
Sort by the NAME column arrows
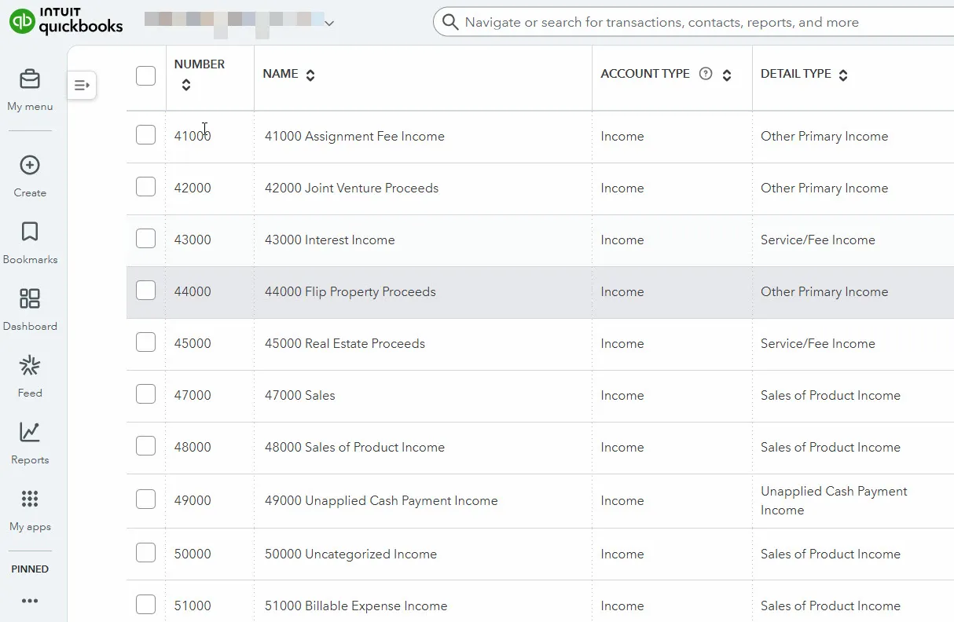pos(310,75)
